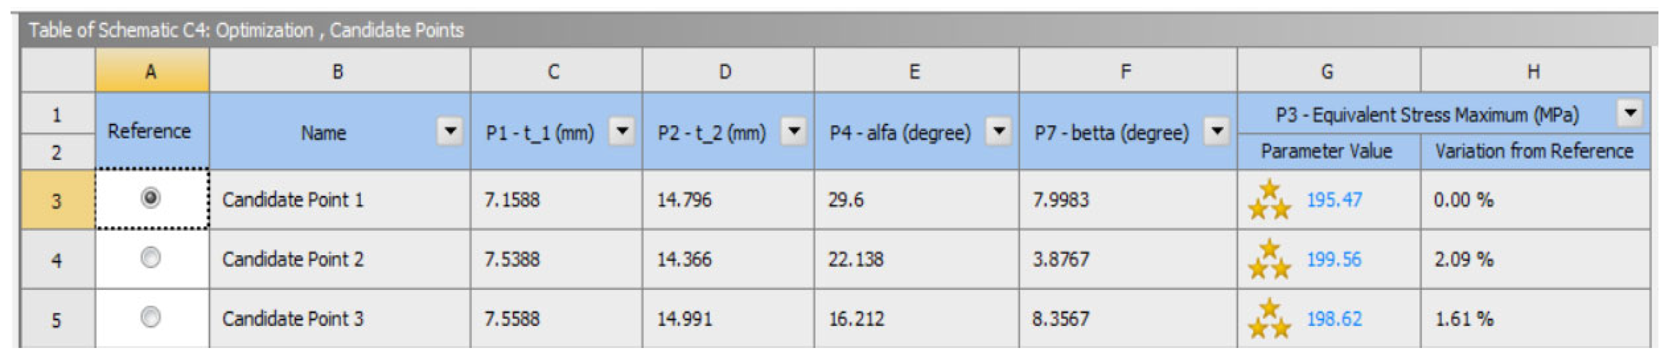Image resolution: width=1667 pixels, height=357 pixels.
Task: Select row 4 header
Action: pos(57,260)
